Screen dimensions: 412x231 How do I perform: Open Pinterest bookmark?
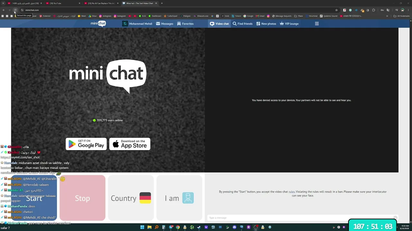point(45,16)
